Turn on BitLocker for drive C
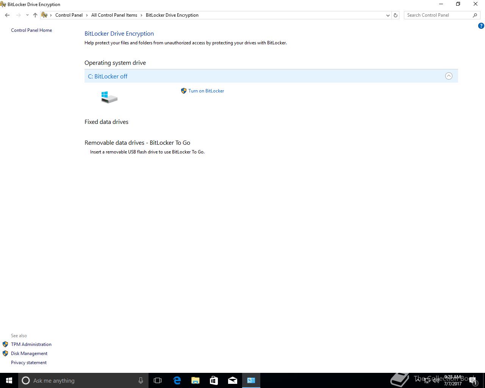Screen dimensions: 485x388 [x=206, y=91]
